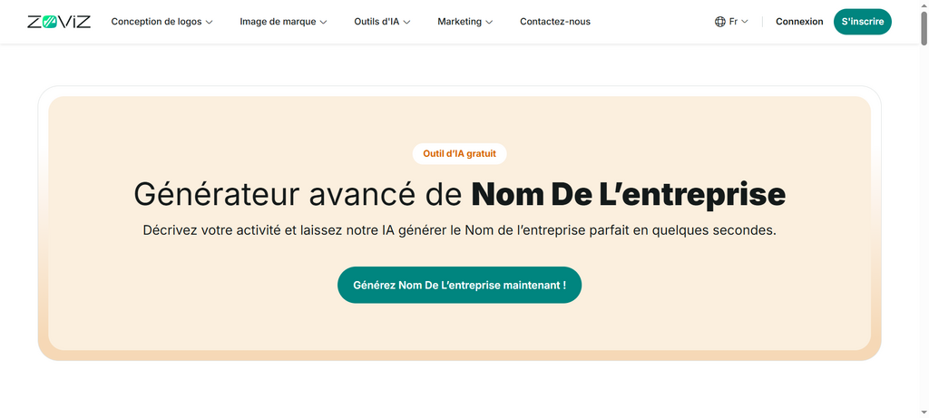Select the Fr language label
Screen dimensions: 929x418
pyautogui.click(x=733, y=22)
